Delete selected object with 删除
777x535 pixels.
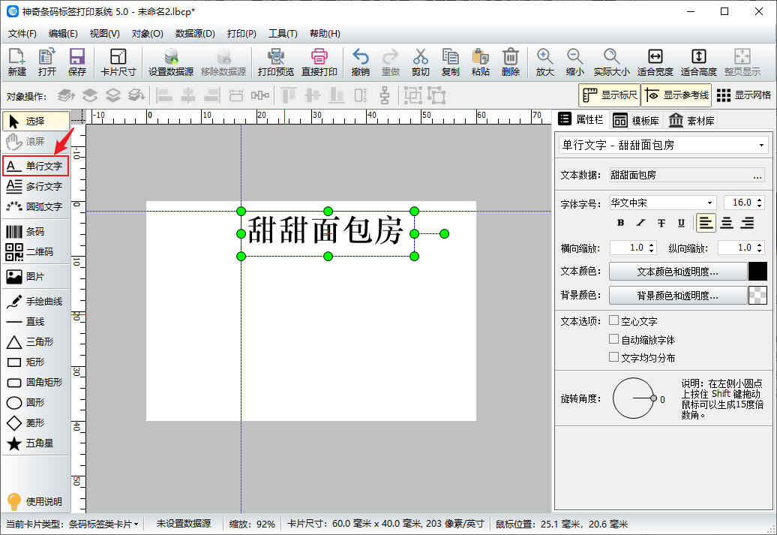pos(511,62)
